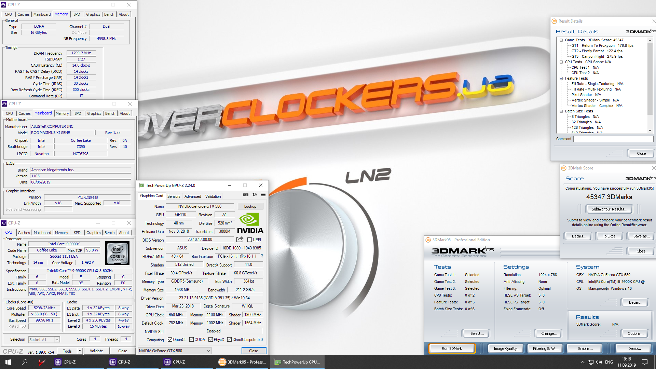
Task: Click the 3DMark05 Professional Edition window icon
Action: click(428, 240)
